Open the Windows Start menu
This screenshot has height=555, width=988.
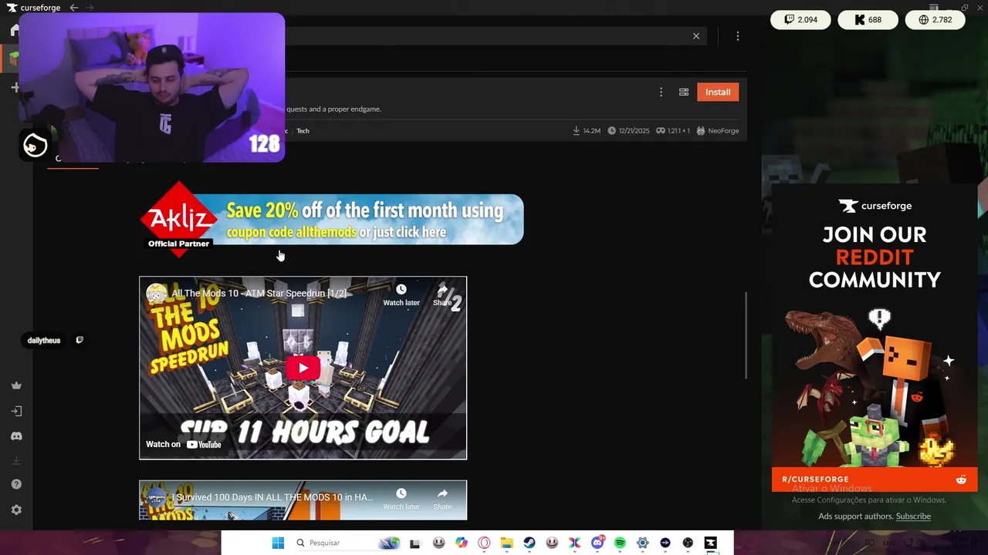278,543
